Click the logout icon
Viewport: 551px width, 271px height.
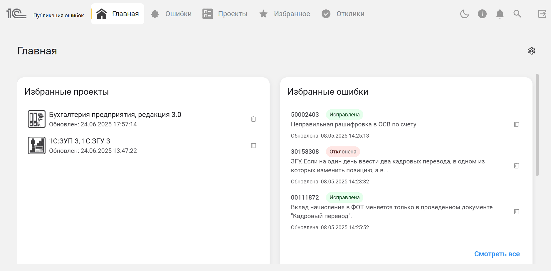(x=542, y=14)
